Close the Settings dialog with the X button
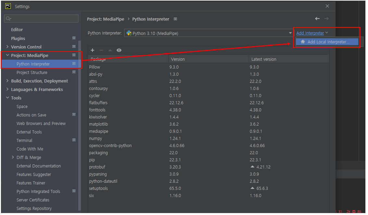Image resolution: width=368 pixels, height=215 pixels. pos(327,6)
